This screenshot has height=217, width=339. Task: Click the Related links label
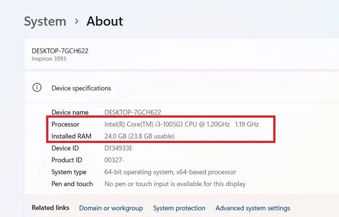(x=50, y=208)
